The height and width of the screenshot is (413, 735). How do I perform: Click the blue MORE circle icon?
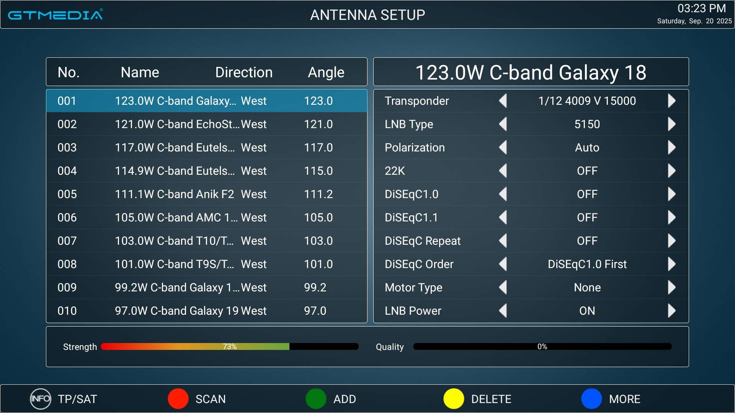pos(591,399)
